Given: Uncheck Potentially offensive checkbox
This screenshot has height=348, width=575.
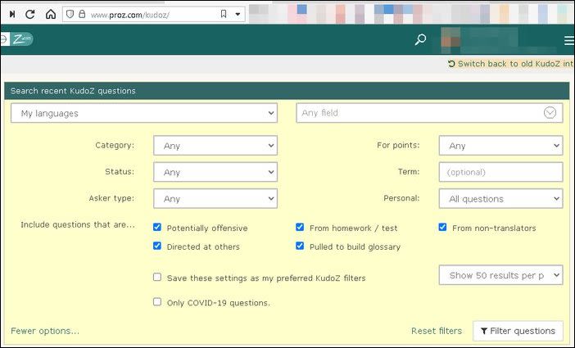Looking at the screenshot, I should click(x=157, y=227).
